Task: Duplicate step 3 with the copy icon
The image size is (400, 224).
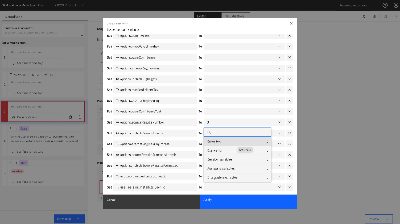Action: (x=71, y=117)
